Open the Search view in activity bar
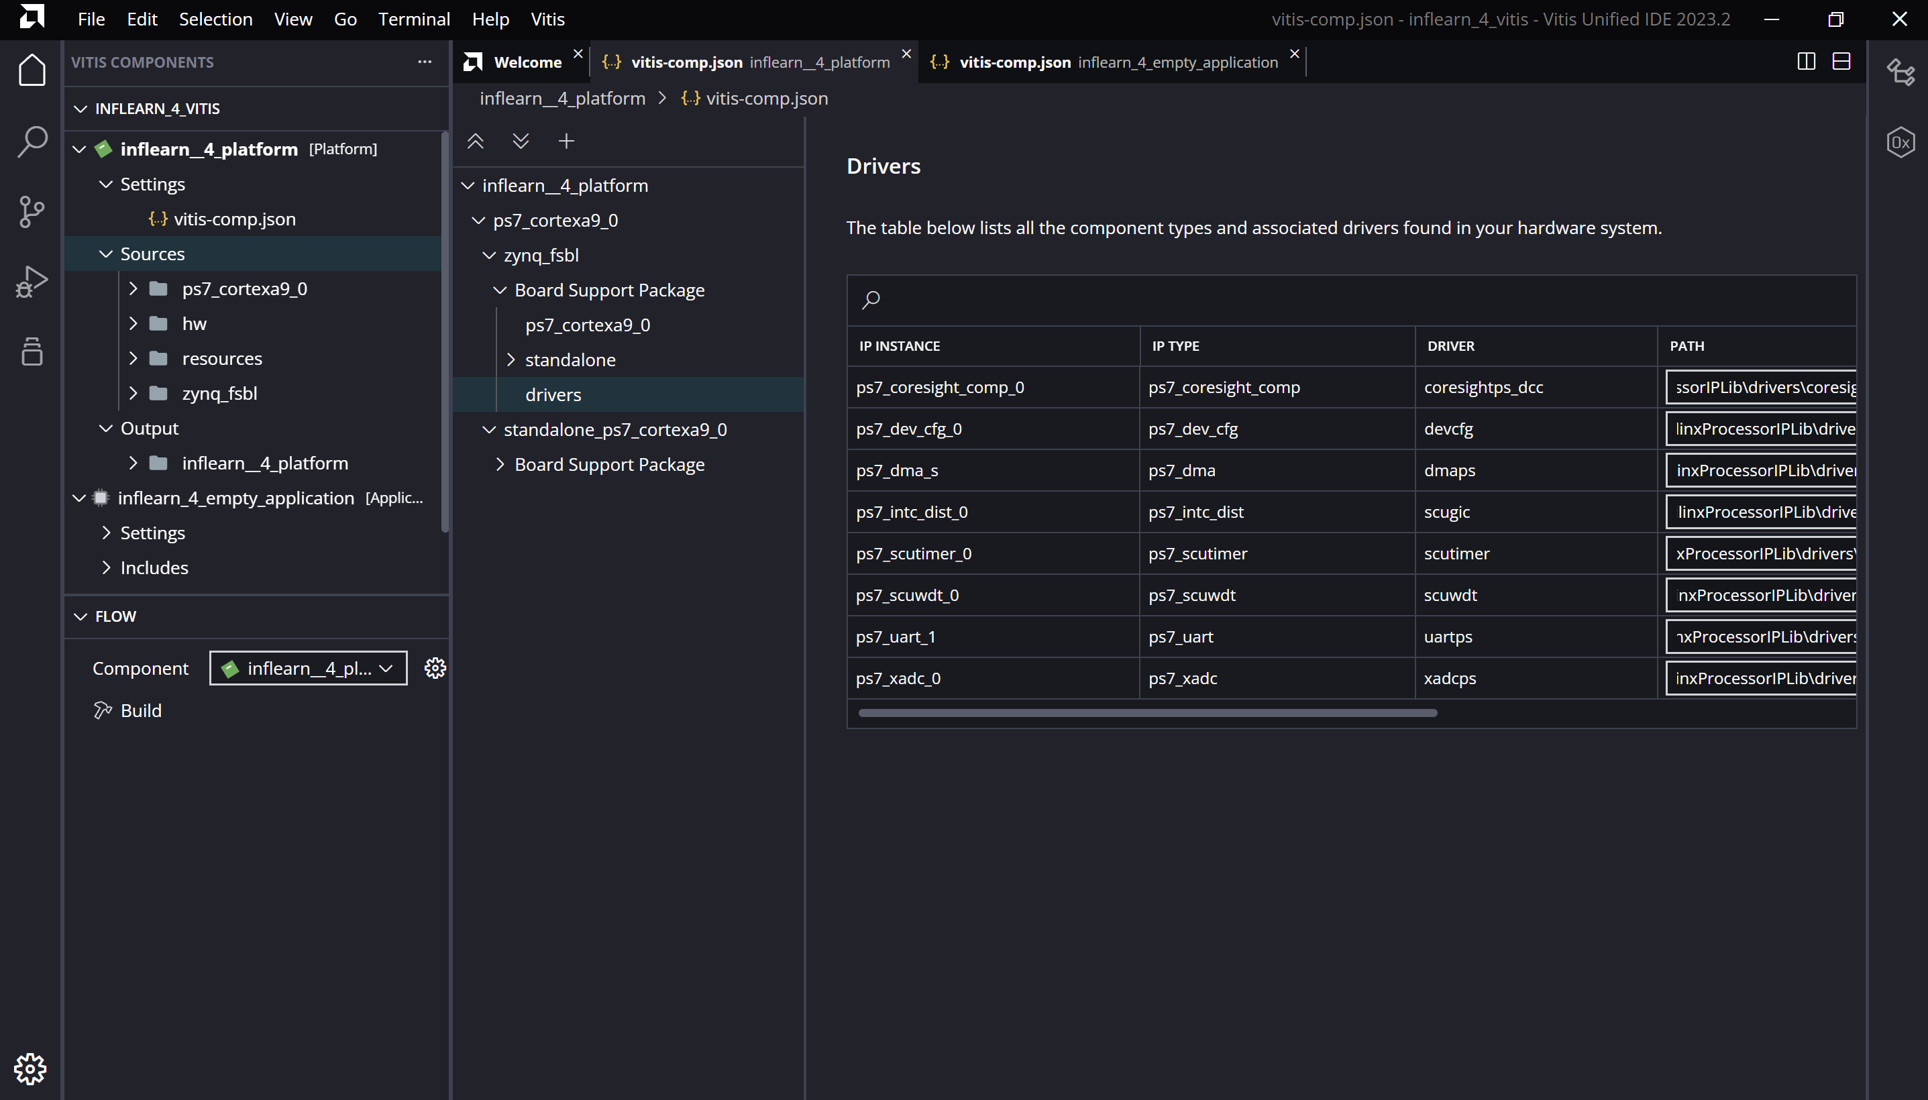This screenshot has width=1928, height=1100. pyautogui.click(x=32, y=141)
